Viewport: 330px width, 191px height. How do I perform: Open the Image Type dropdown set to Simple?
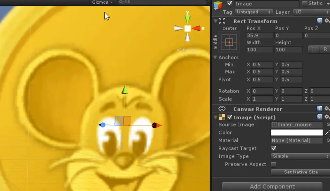click(299, 156)
